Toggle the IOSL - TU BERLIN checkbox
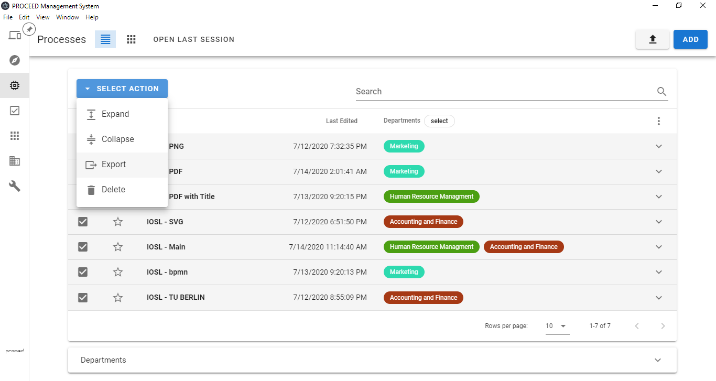Screen dimensions: 716x381 click(83, 298)
